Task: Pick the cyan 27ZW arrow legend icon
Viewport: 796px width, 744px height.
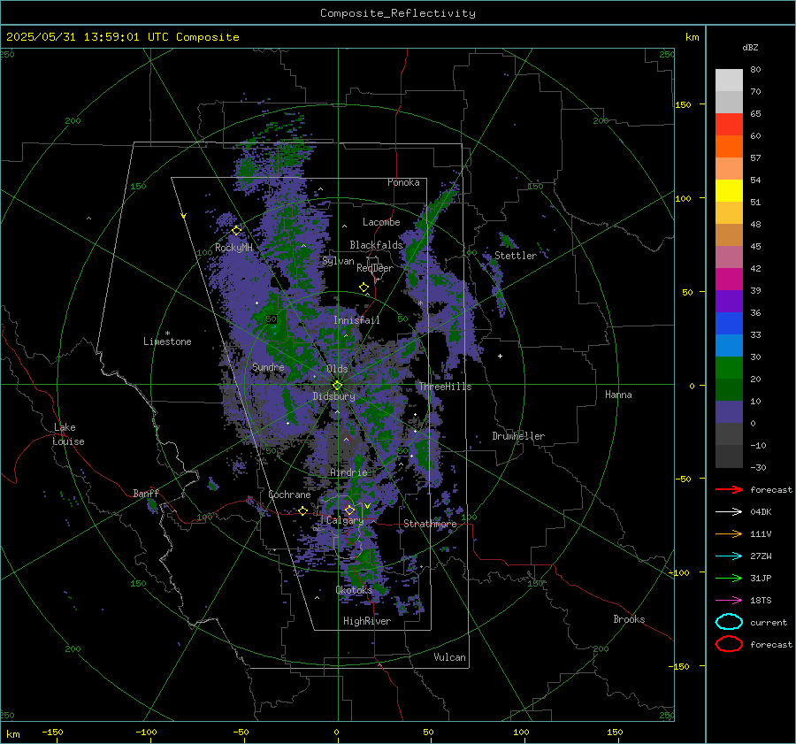Action: pos(729,556)
